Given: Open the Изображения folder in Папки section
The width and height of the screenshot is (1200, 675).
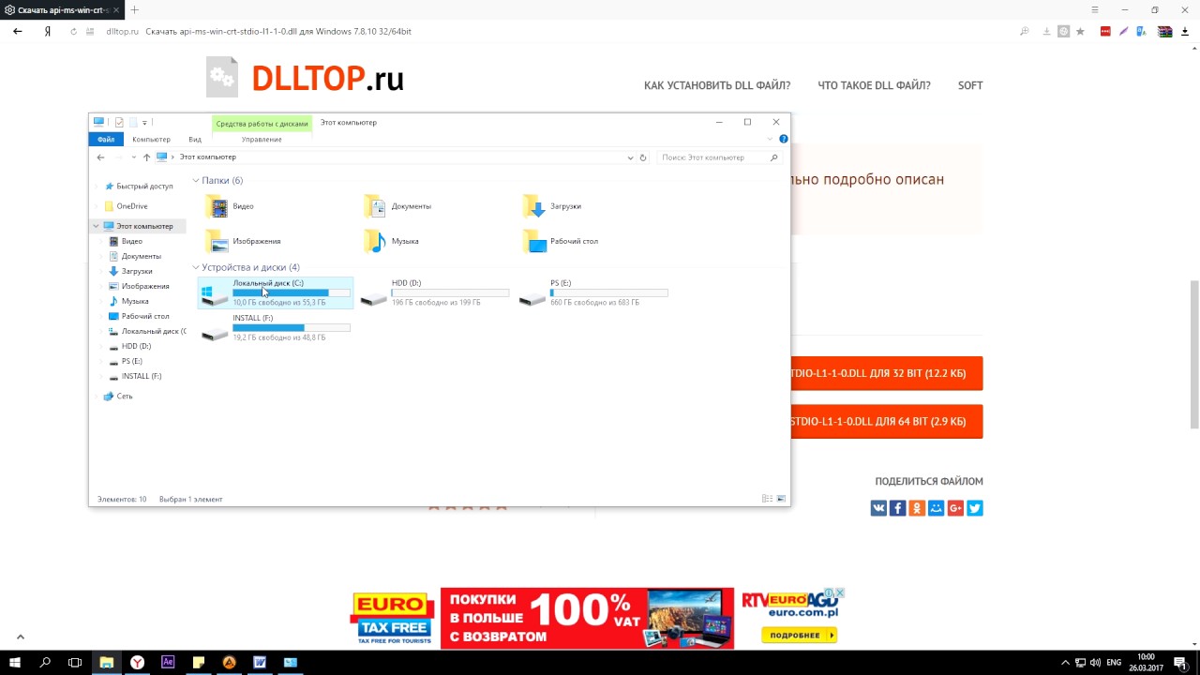Looking at the screenshot, I should click(x=243, y=241).
